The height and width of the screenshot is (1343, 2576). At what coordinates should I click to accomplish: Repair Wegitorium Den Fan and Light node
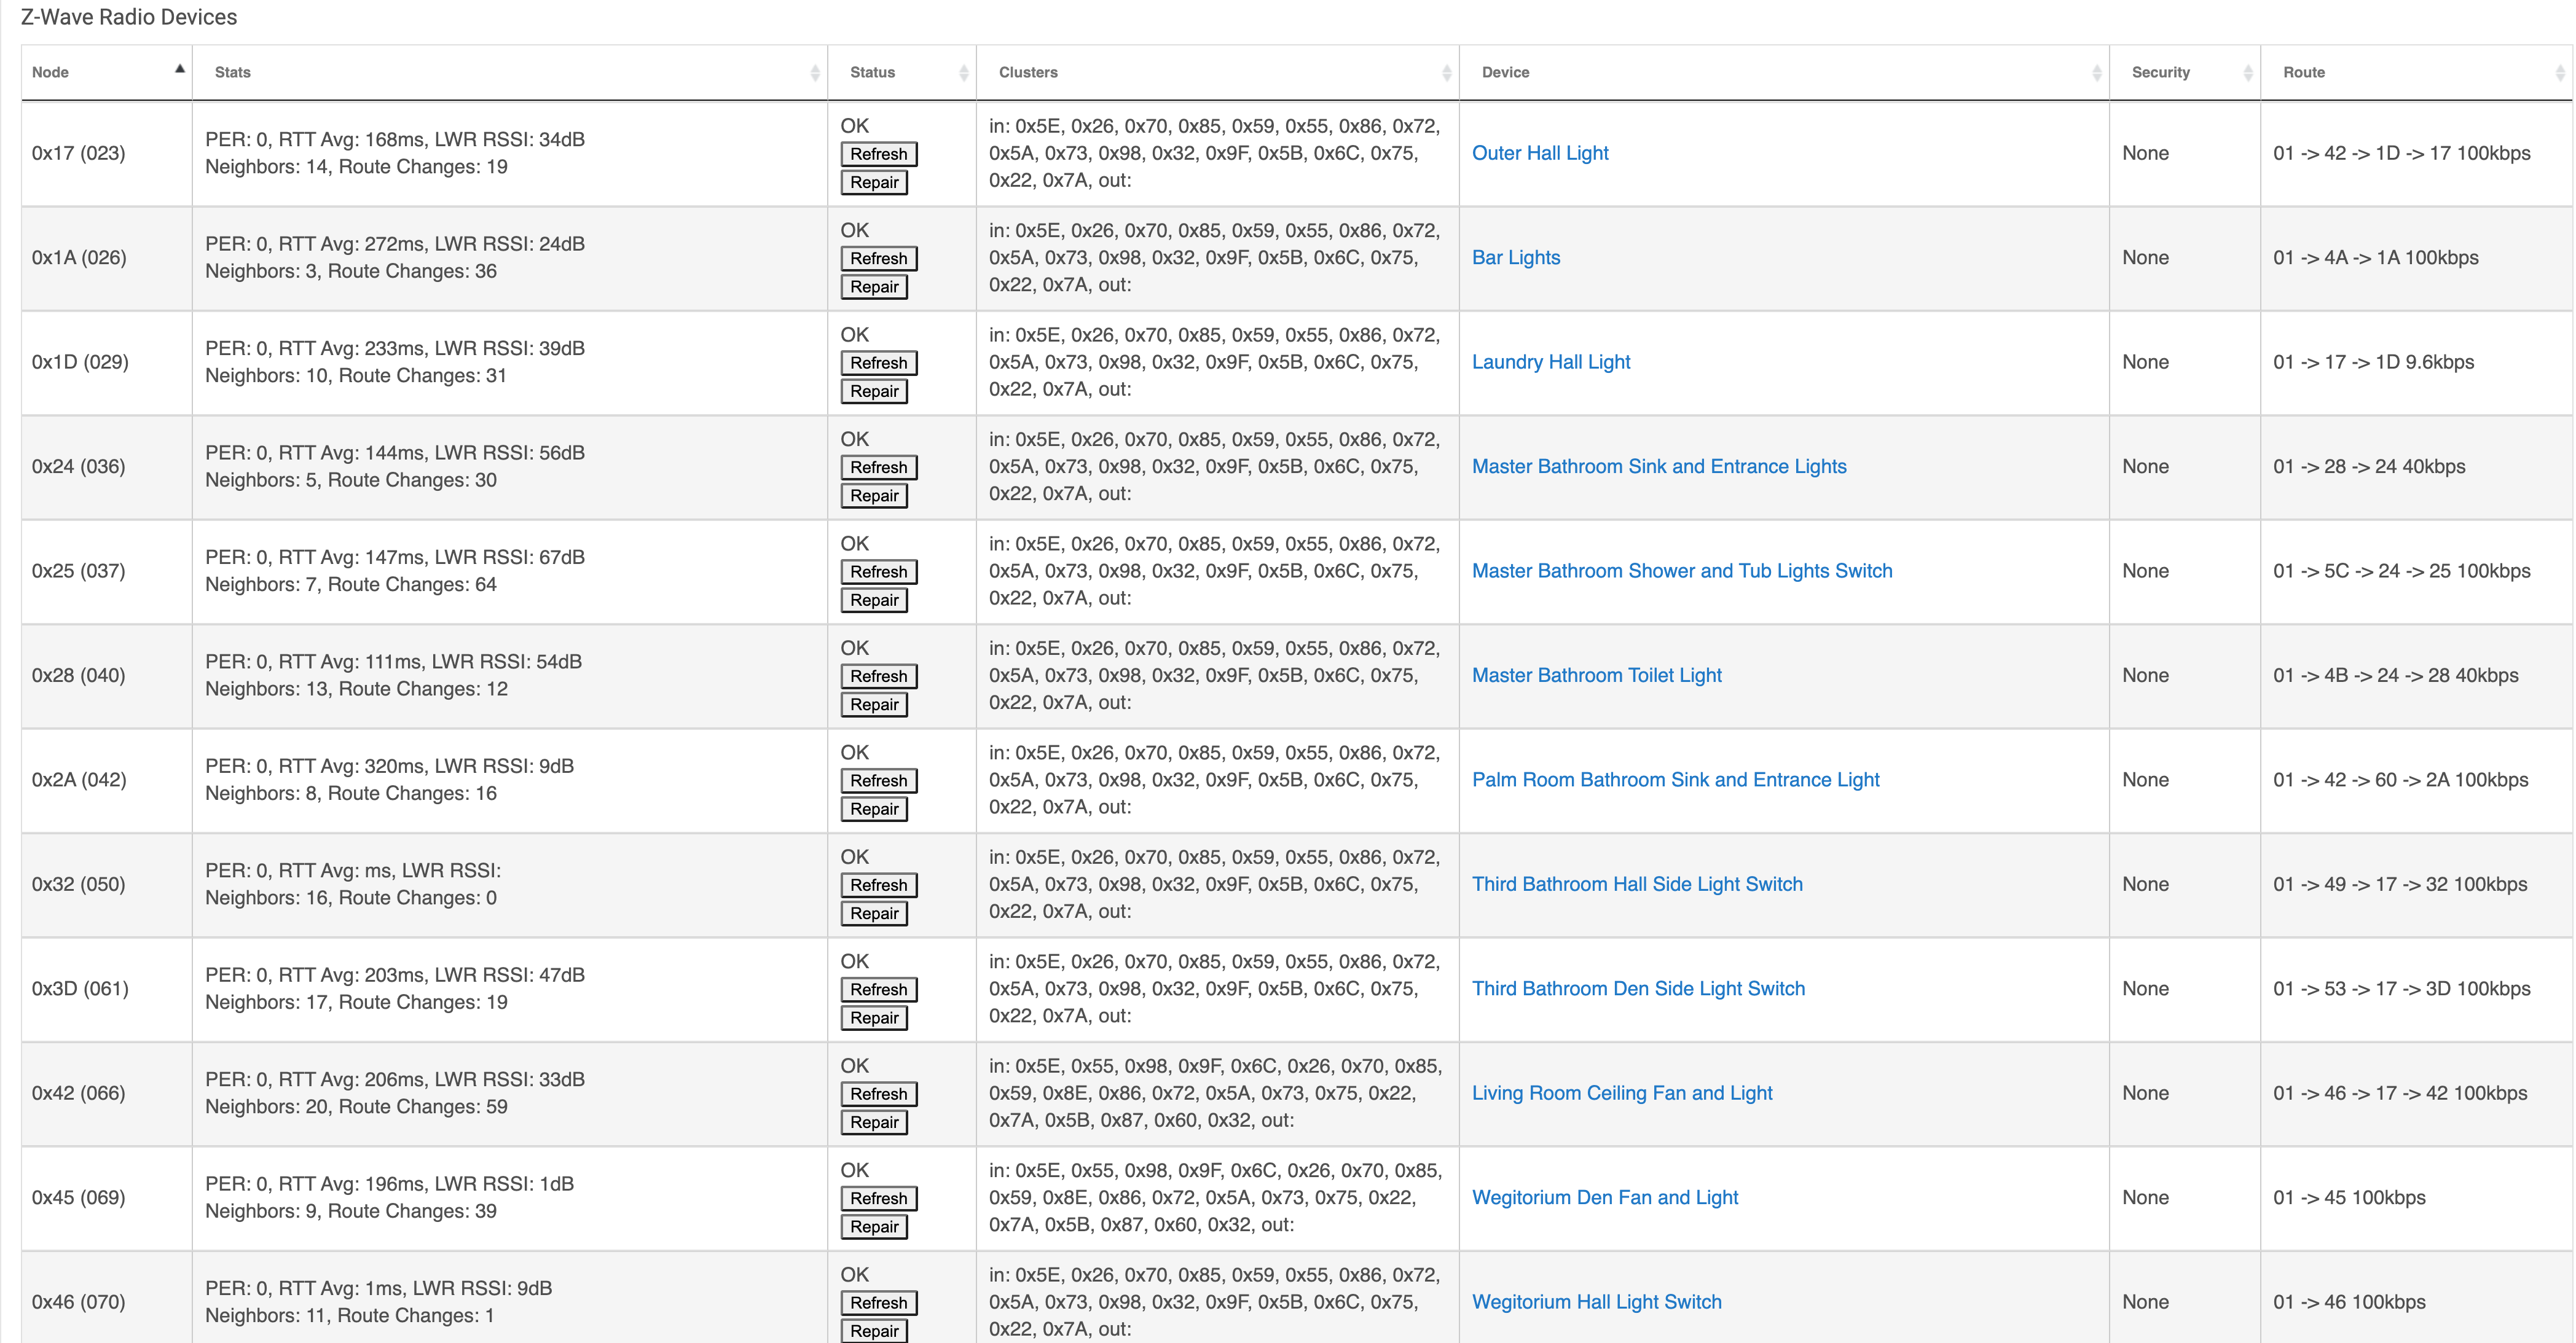coord(874,1227)
